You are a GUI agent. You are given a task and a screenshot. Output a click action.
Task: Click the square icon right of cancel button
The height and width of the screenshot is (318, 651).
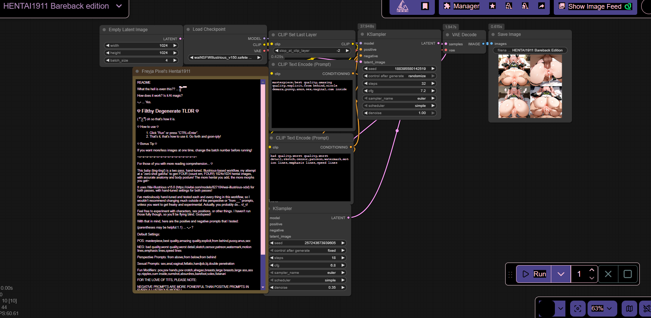click(x=627, y=274)
